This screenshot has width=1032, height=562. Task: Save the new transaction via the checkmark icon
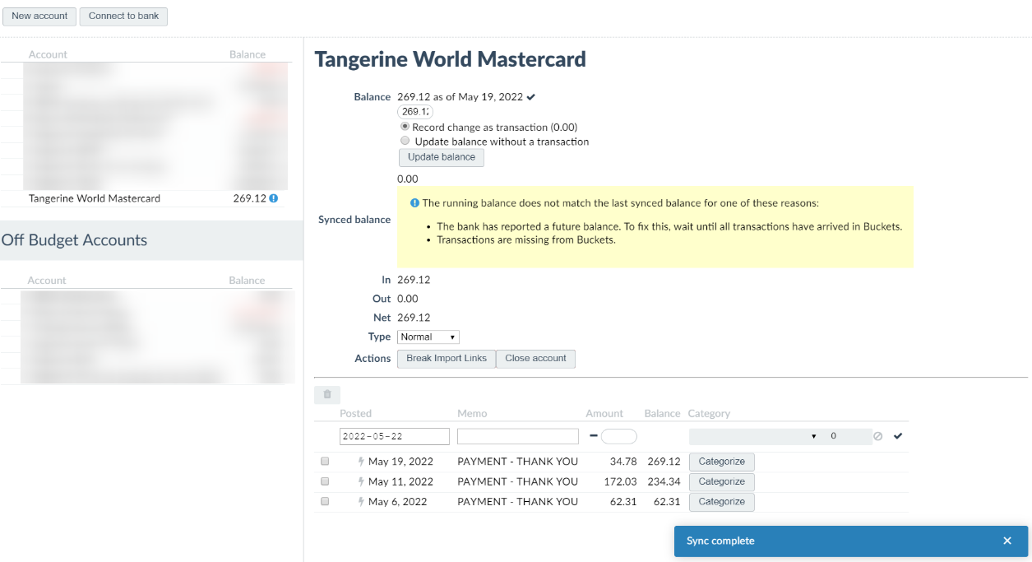coord(897,435)
